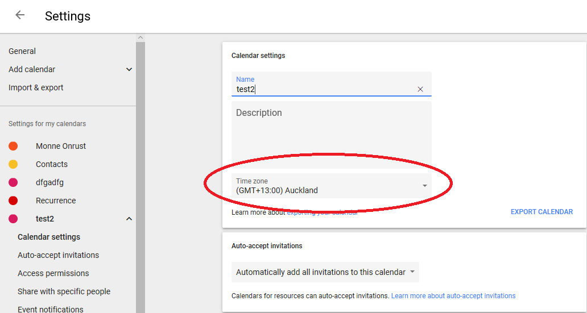The image size is (587, 313).
Task: Open the auto-accept invitations dropdown
Action: point(325,272)
